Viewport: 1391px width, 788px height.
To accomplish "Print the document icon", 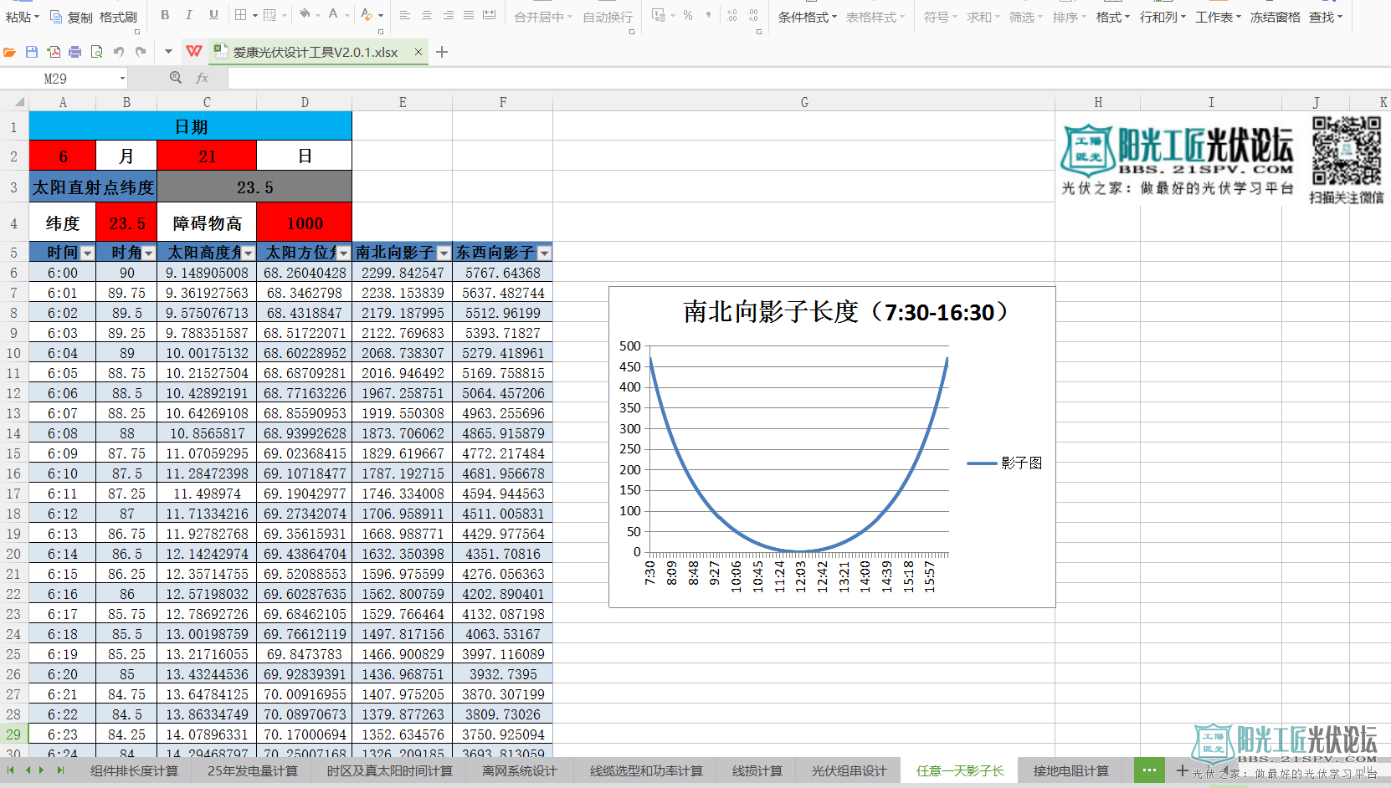I will click(75, 52).
